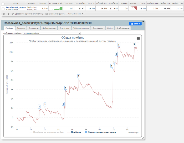This screenshot has width=184, height=143.
Task: Switch to the Графики tab
Action: click(9, 28)
